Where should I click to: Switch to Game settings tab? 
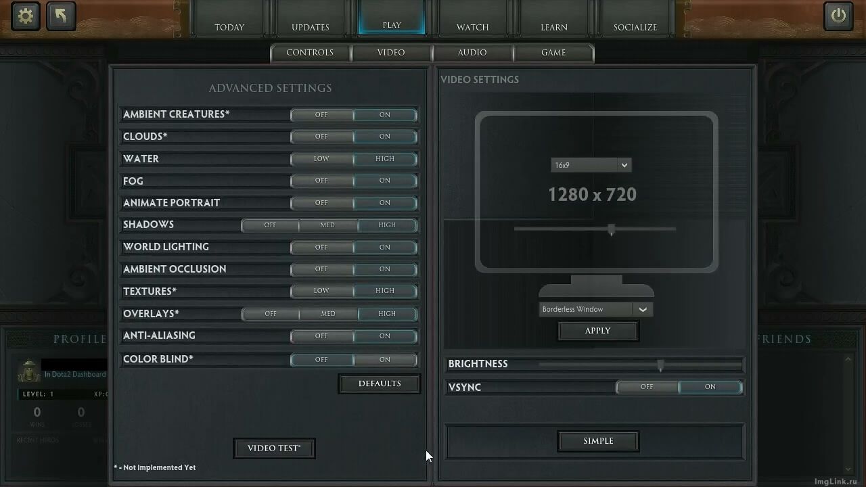tap(553, 53)
